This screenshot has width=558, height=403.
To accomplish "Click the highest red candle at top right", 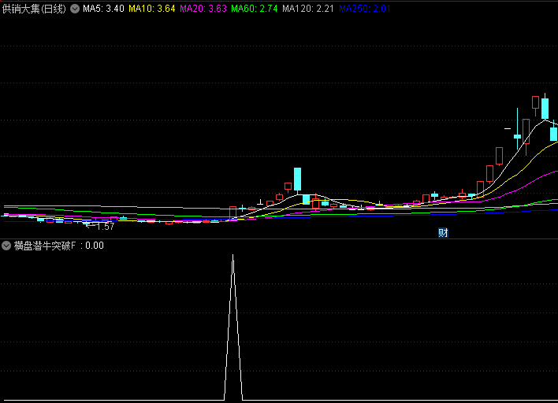I will (536, 102).
